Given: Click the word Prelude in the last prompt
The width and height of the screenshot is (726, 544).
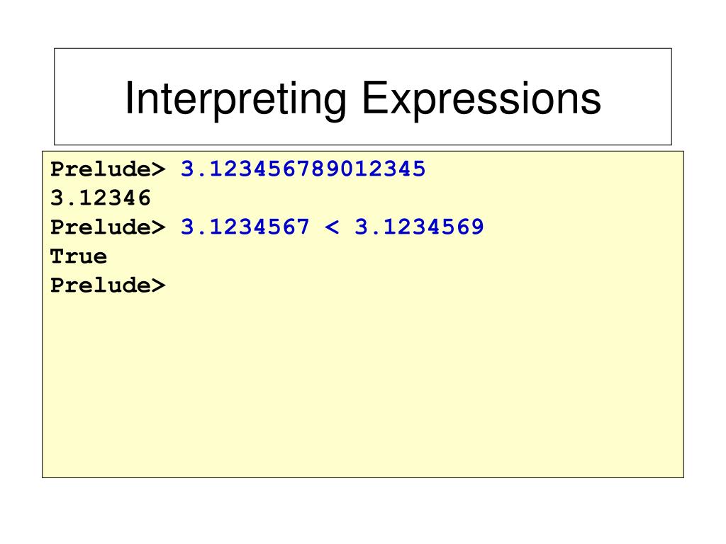Looking at the screenshot, I should 100,285.
